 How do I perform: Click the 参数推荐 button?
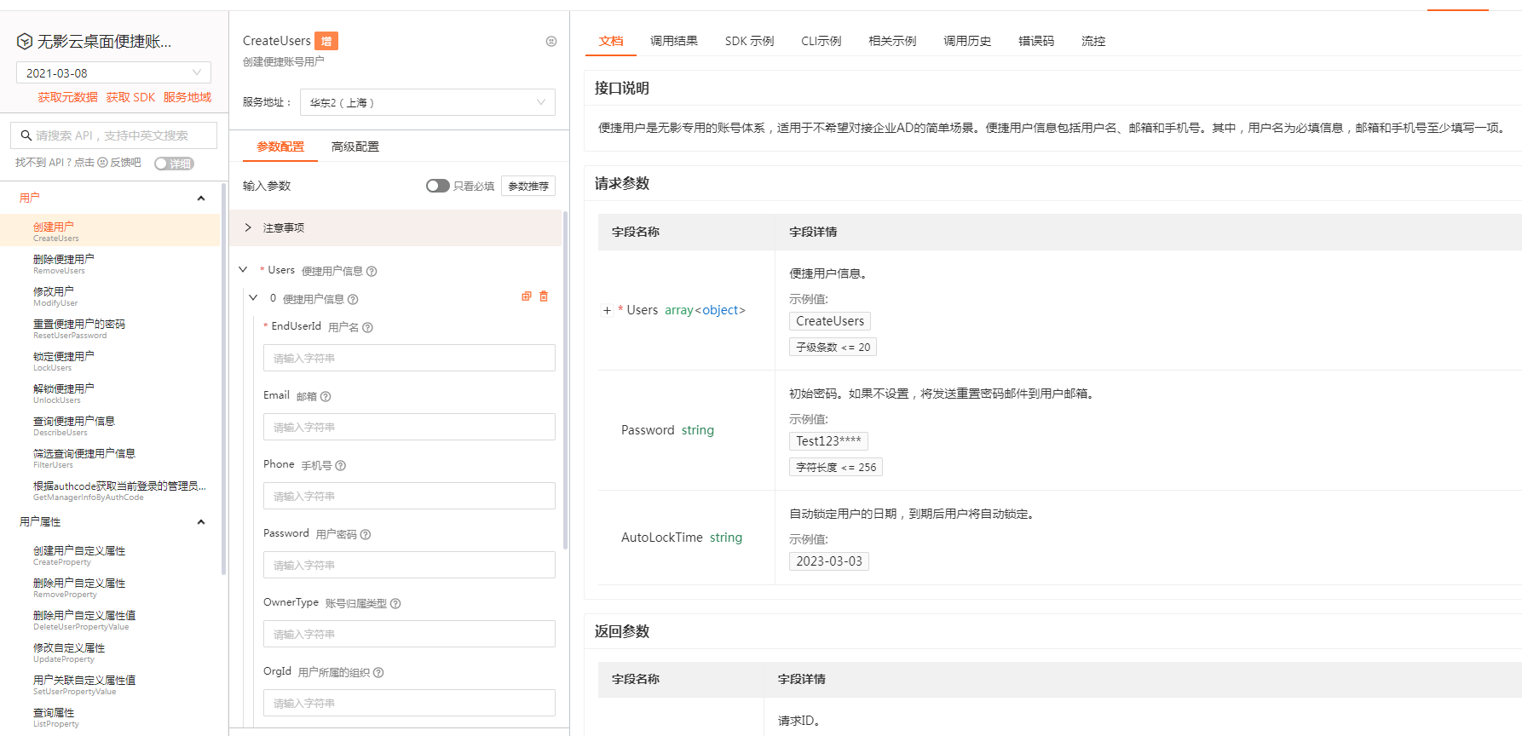528,186
